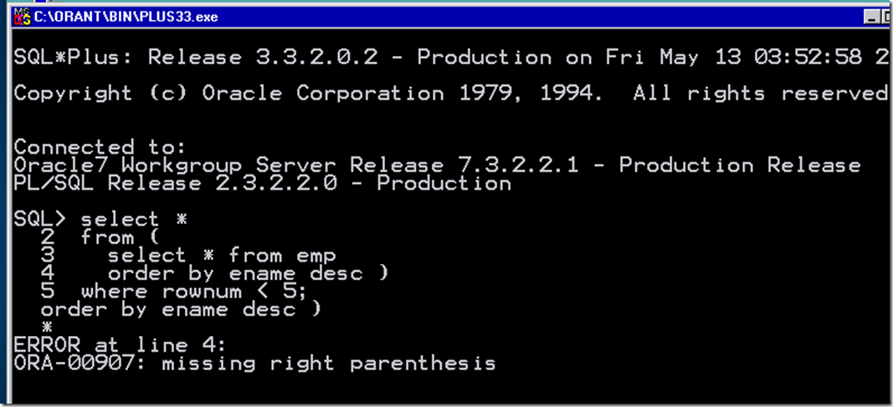Viewport: 893px width, 407px height.
Task: Click the 'select *' text after the SQL> prompt
Action: [133, 220]
